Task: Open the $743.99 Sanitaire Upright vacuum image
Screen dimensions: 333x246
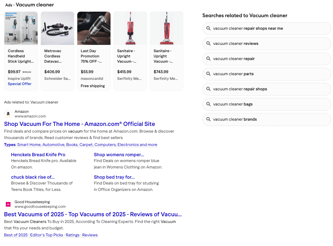Action: [x=167, y=28]
